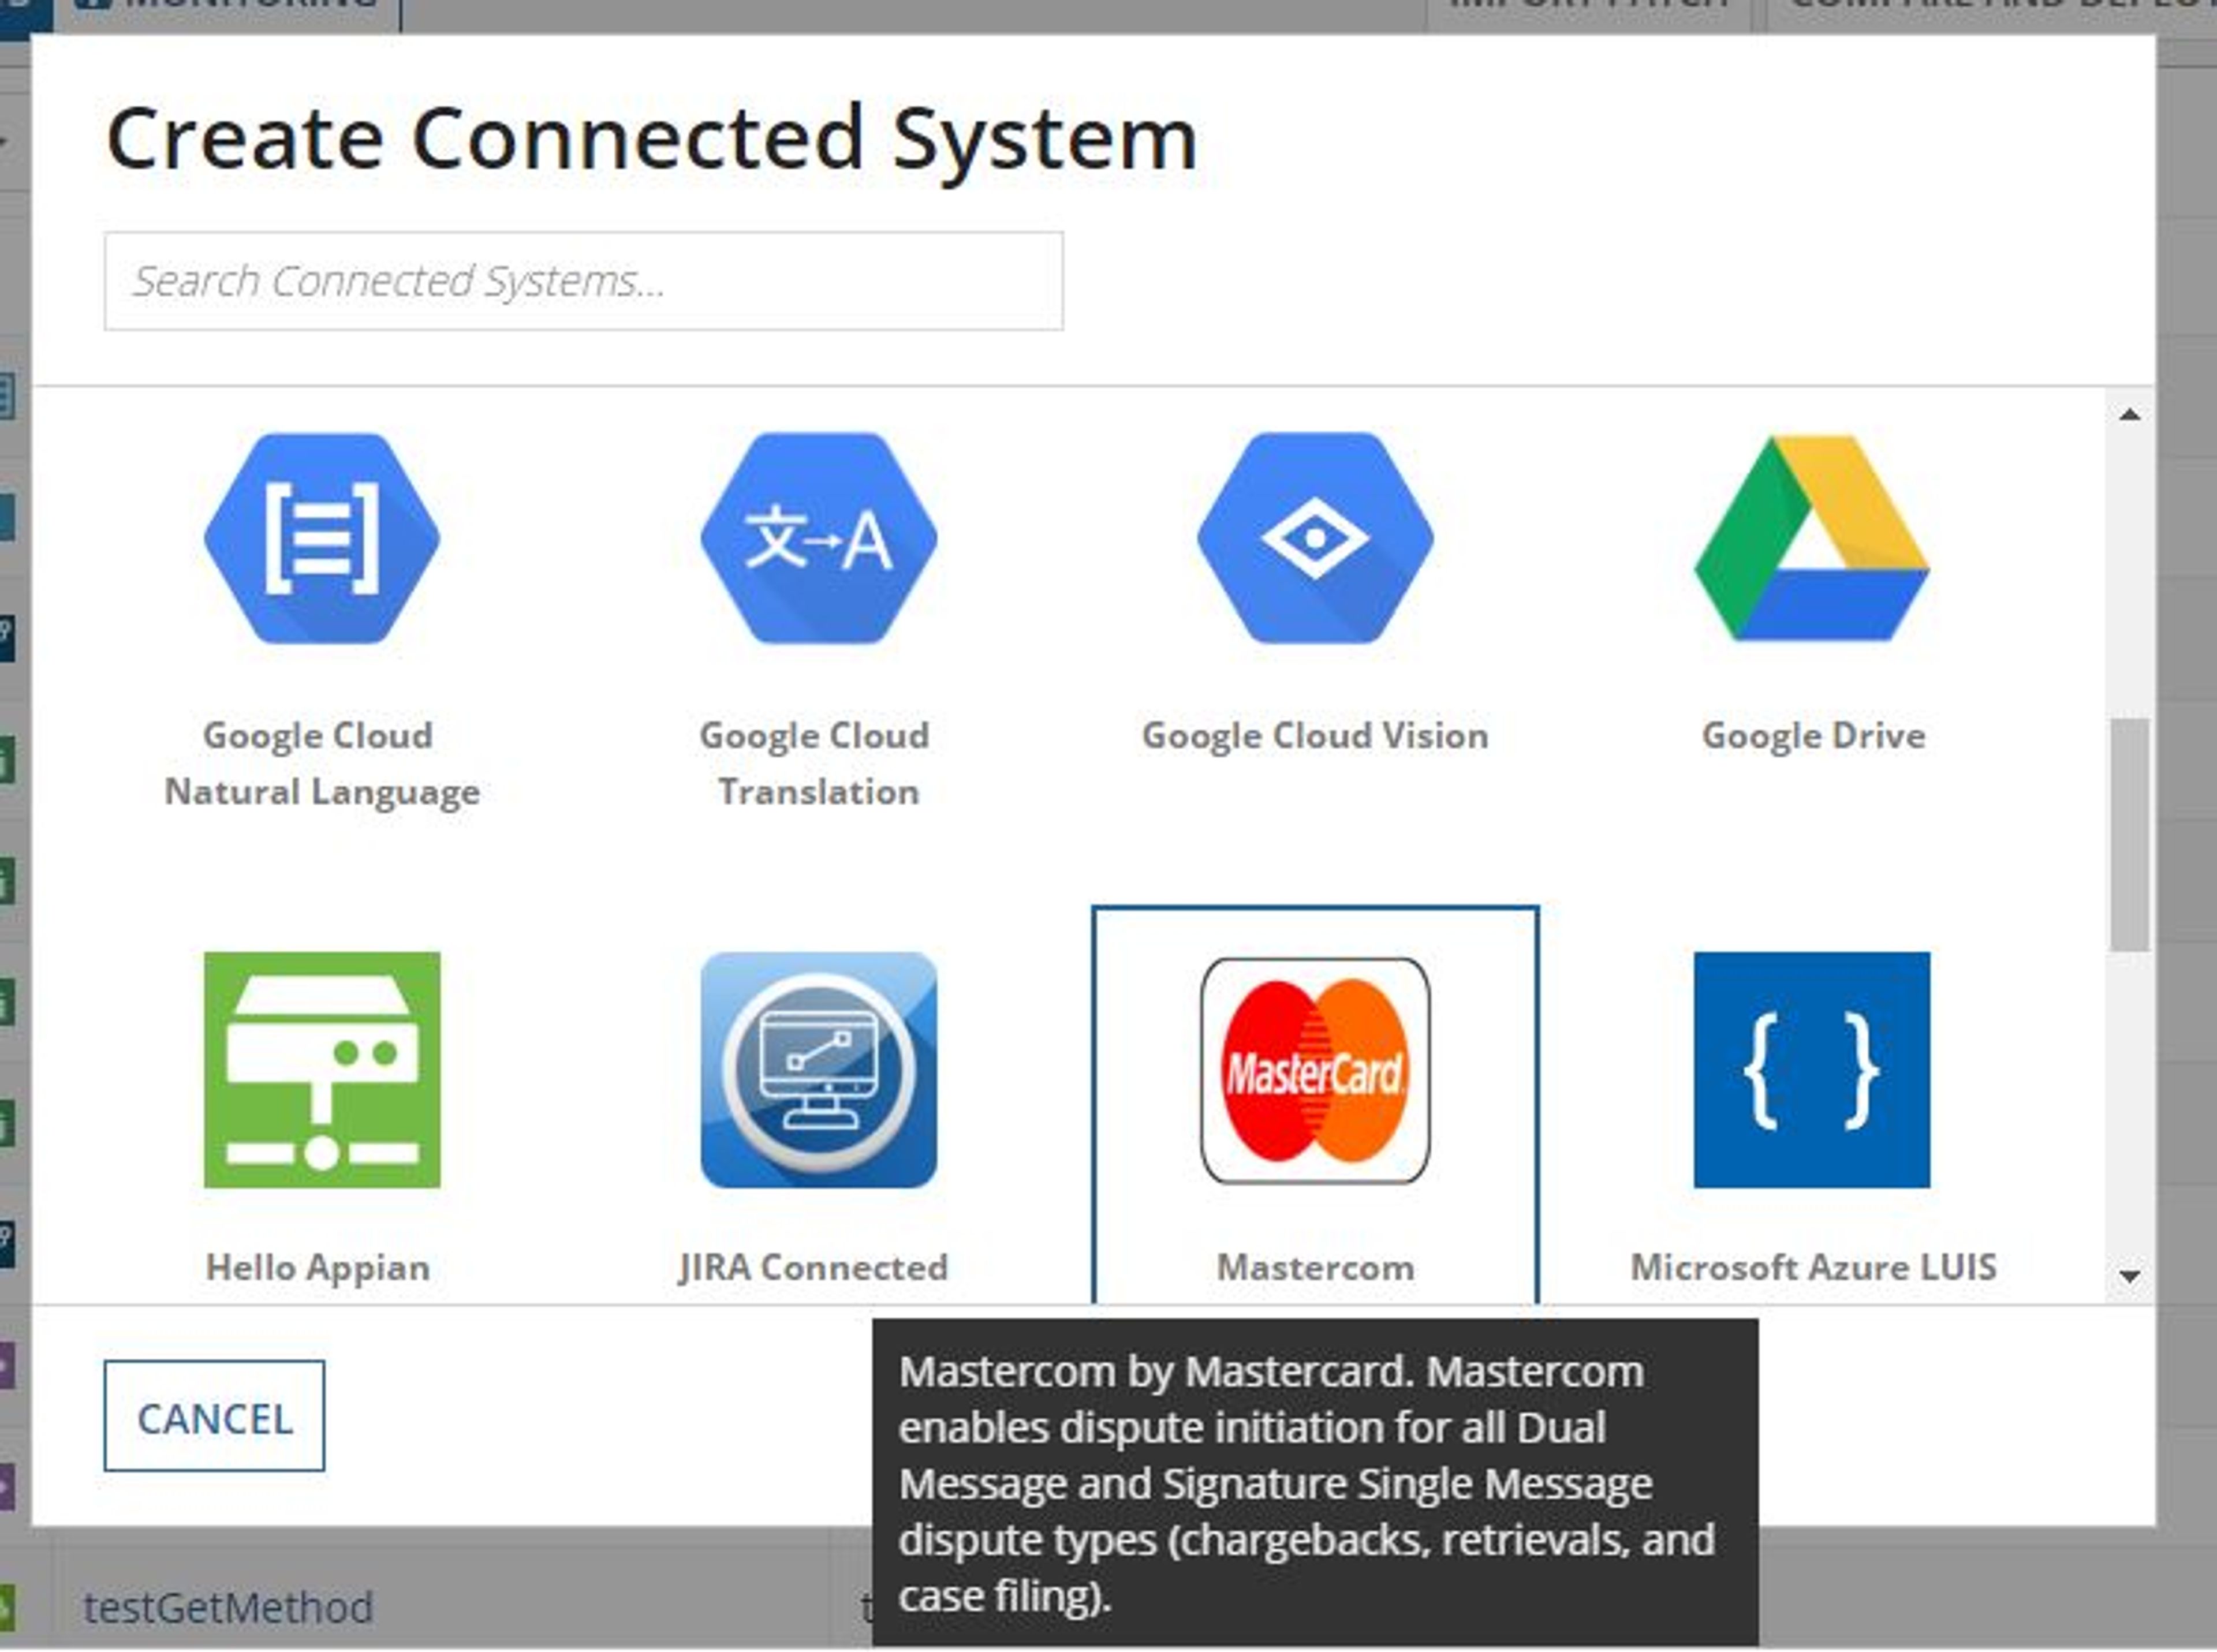Click the connected systems list scrollbar thumb

point(2129,835)
